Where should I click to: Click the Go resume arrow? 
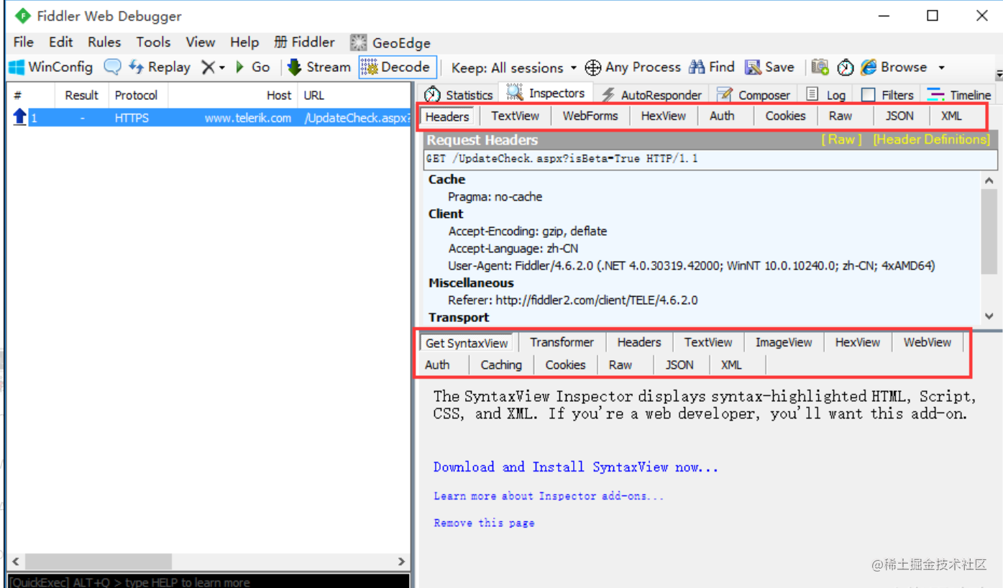pos(252,68)
